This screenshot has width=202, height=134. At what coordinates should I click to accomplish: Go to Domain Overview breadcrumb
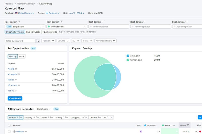tap(26, 4)
